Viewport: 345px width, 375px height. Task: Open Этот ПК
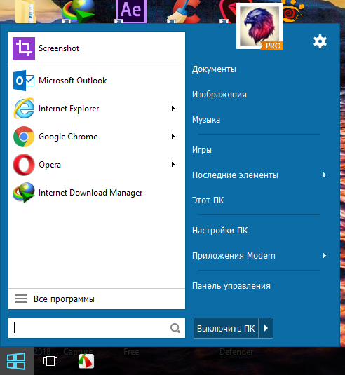208,200
